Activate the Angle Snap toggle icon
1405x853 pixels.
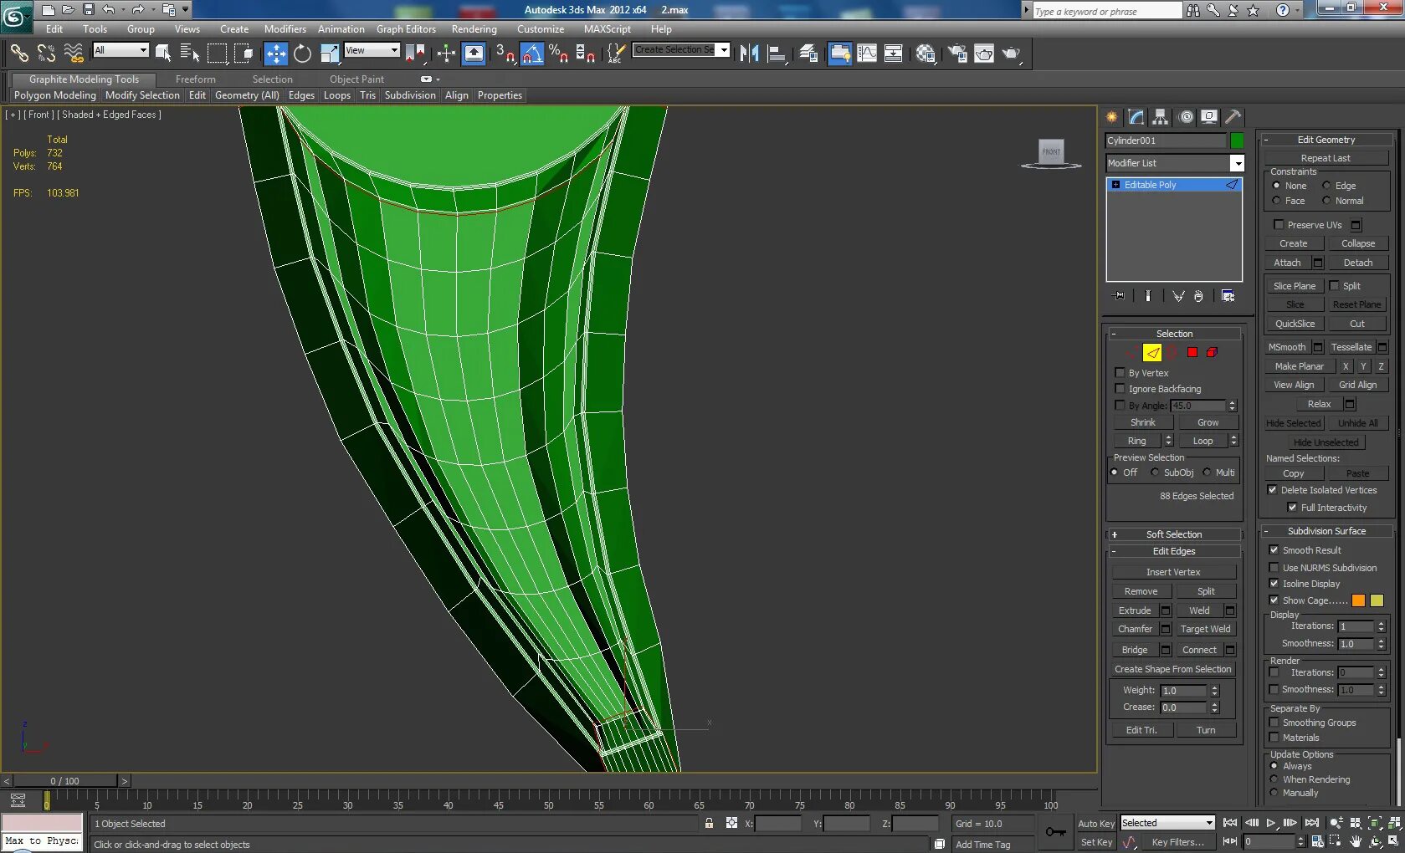[x=532, y=54]
